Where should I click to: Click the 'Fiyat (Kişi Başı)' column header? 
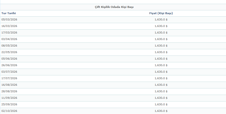click(x=161, y=13)
